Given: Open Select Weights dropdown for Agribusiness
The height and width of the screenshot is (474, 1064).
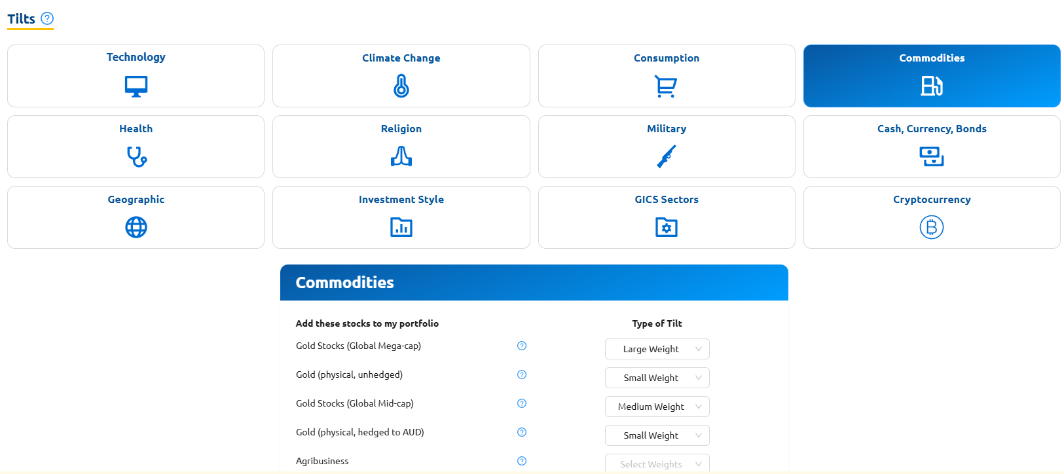Looking at the screenshot, I should [x=657, y=464].
